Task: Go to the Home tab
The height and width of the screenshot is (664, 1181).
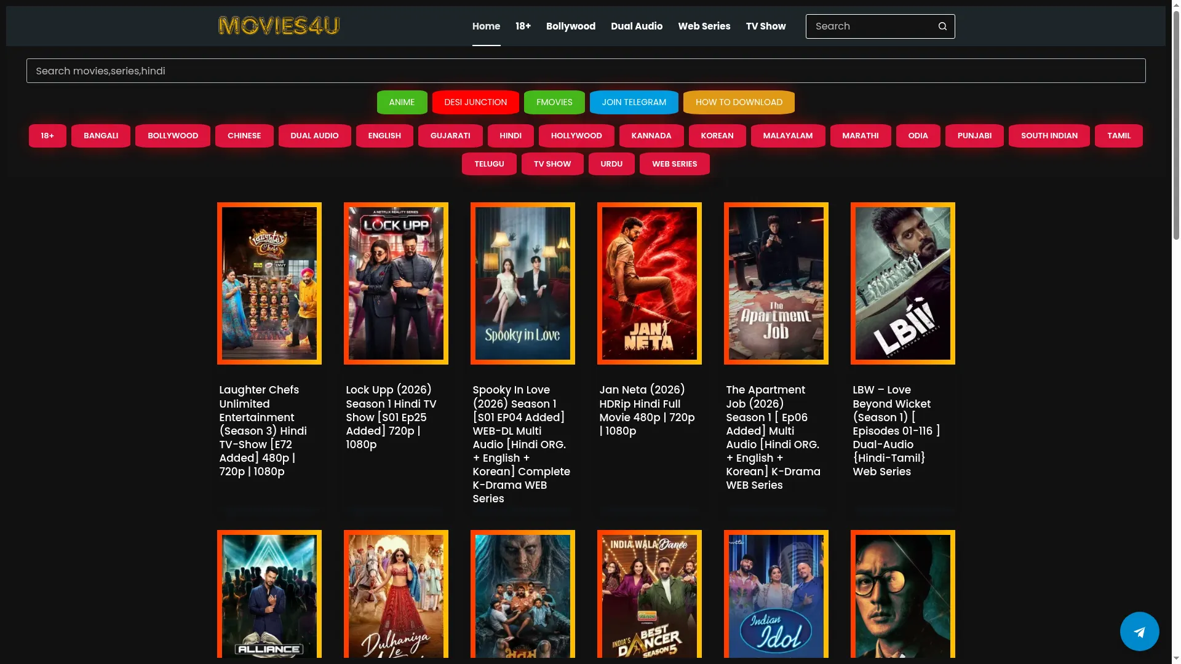Action: tap(486, 26)
